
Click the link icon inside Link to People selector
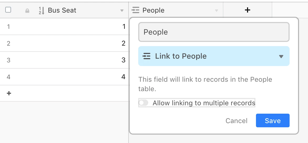147,56
